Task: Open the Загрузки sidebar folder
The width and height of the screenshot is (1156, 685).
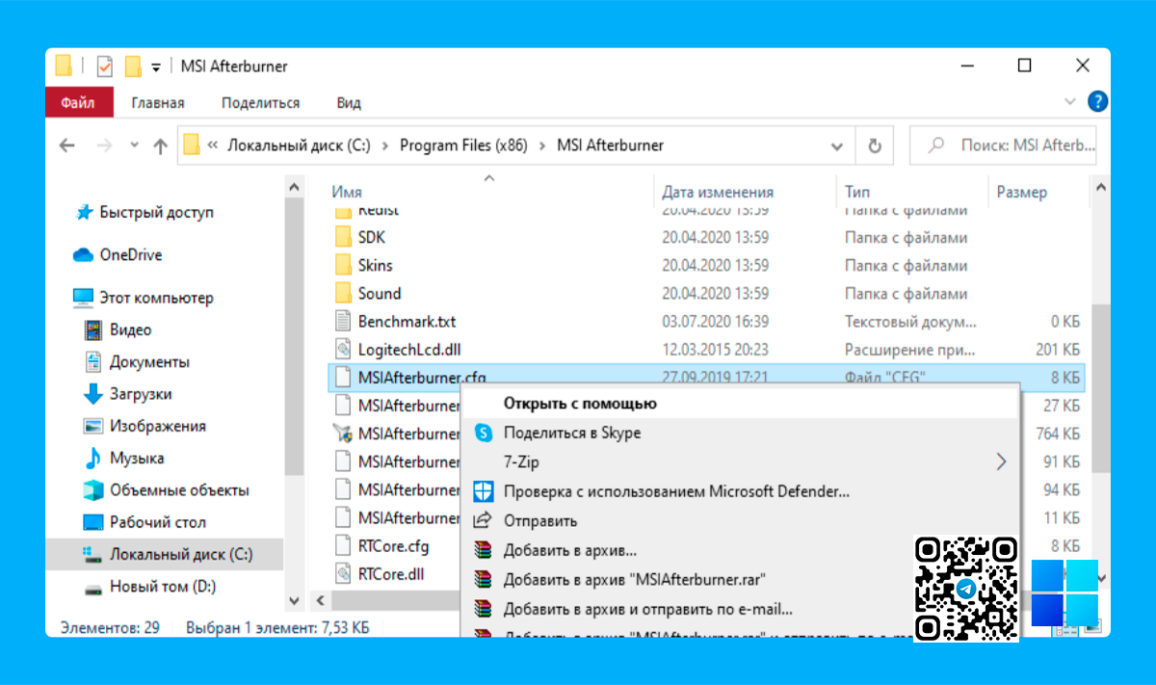Action: tap(141, 394)
